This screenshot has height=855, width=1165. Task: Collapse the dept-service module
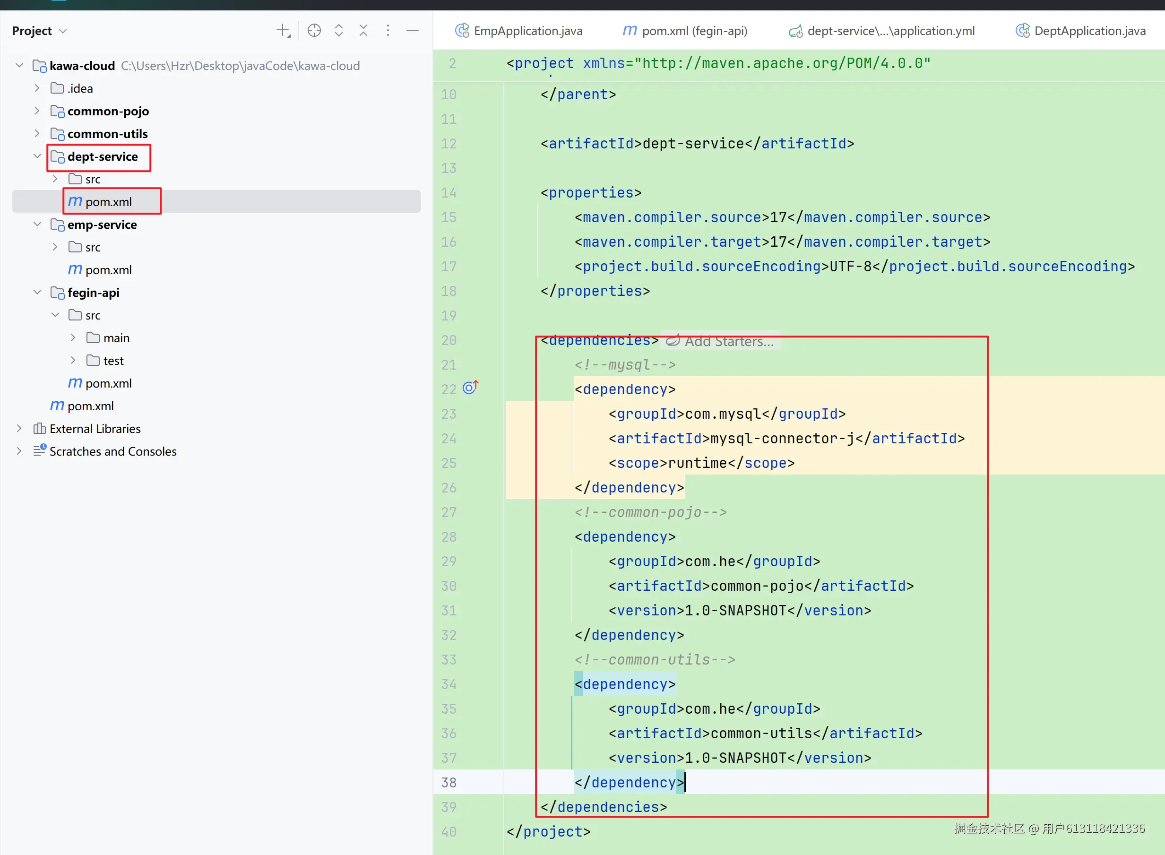pyautogui.click(x=37, y=156)
